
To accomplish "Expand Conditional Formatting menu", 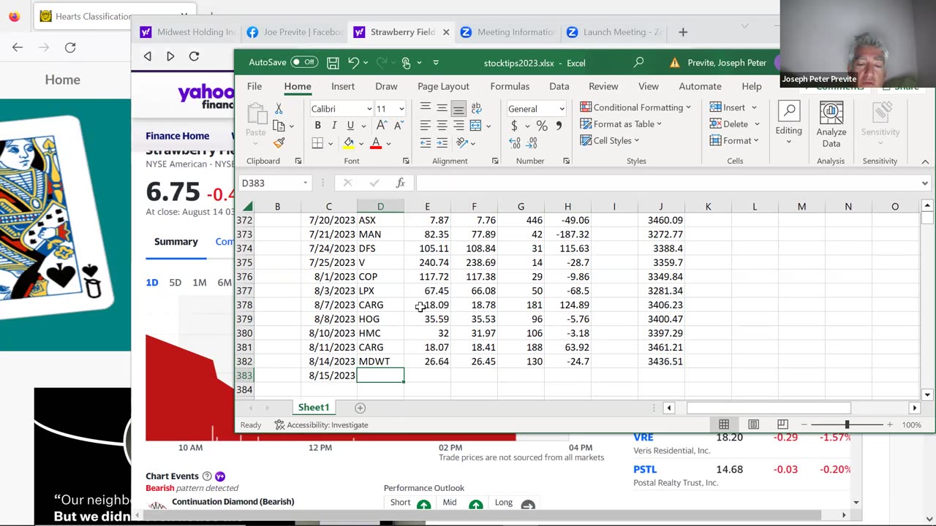I will [x=635, y=107].
